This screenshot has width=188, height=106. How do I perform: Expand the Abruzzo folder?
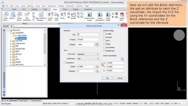pyautogui.click(x=11, y=54)
